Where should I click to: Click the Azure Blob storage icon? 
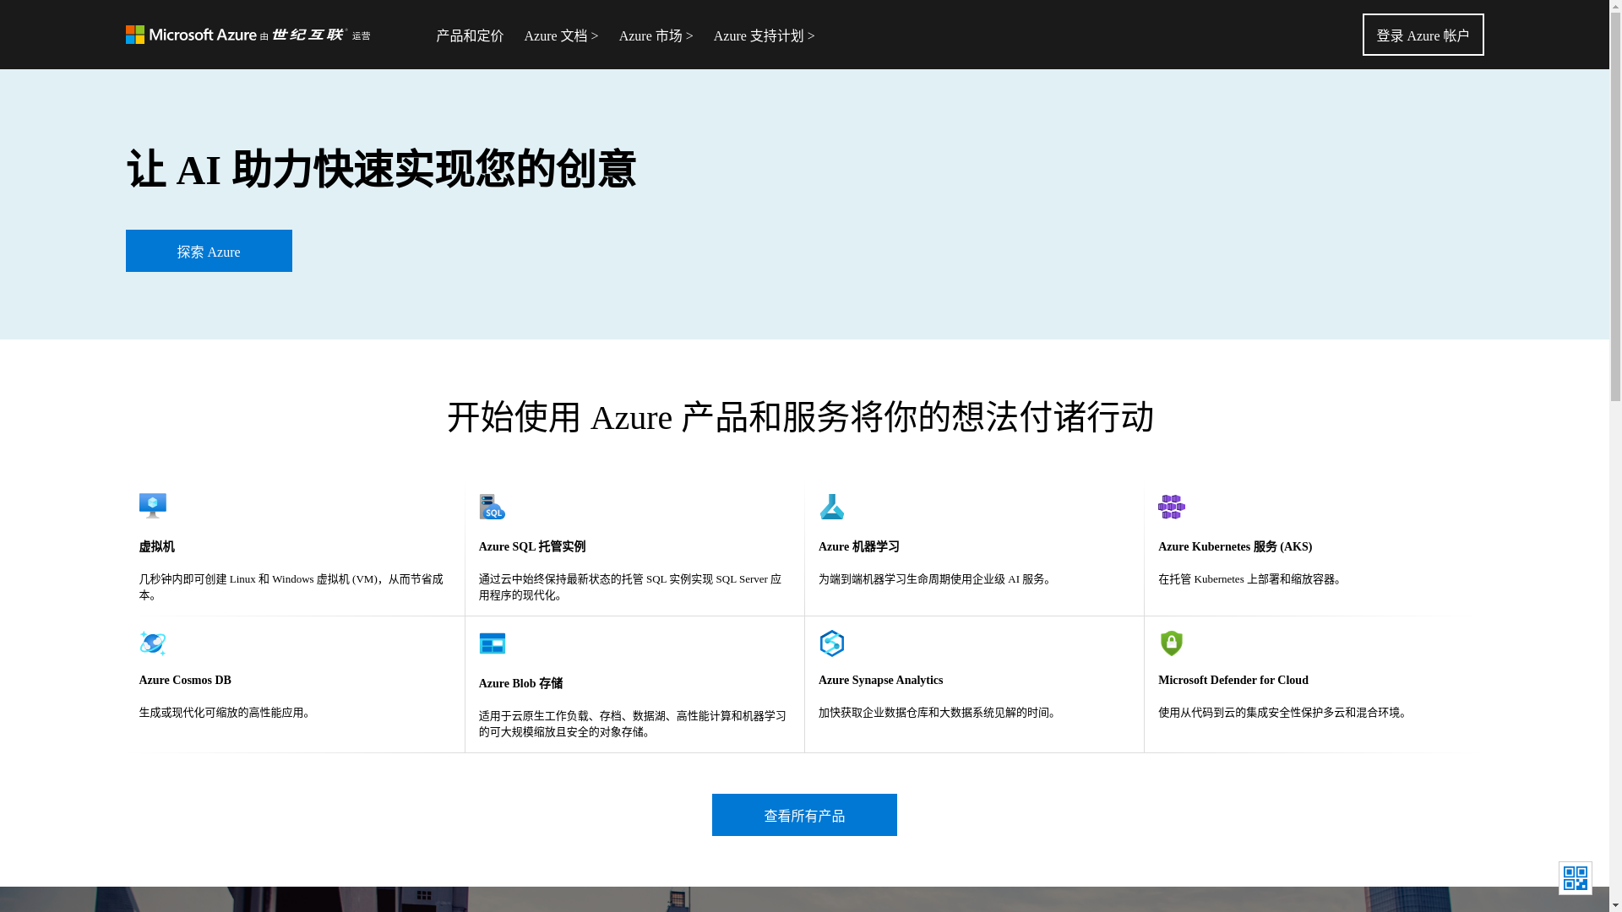(493, 643)
